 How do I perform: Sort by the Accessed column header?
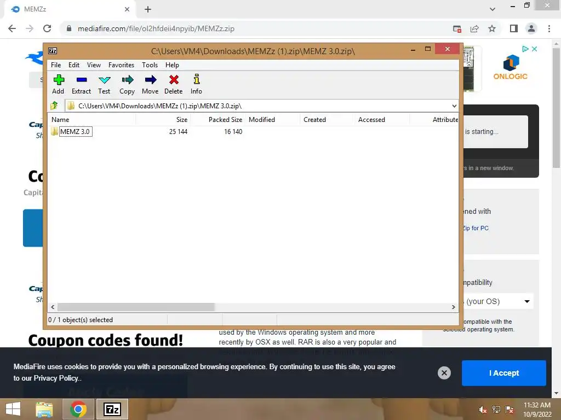pos(382,120)
